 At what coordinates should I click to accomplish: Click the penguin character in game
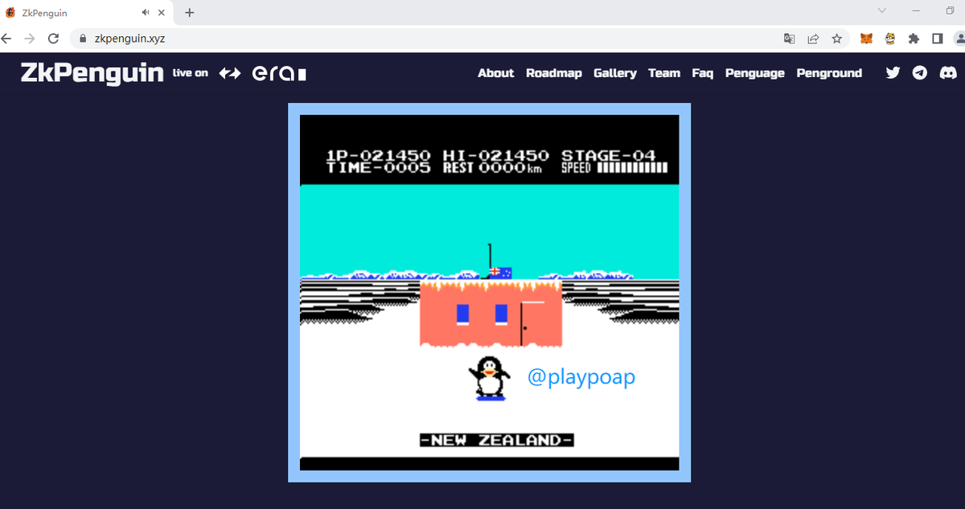point(488,378)
